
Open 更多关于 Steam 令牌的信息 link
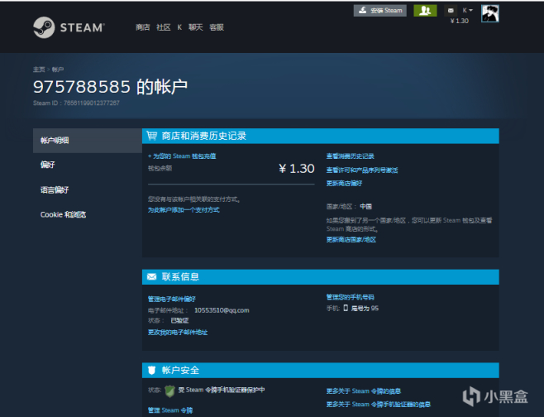click(x=363, y=391)
